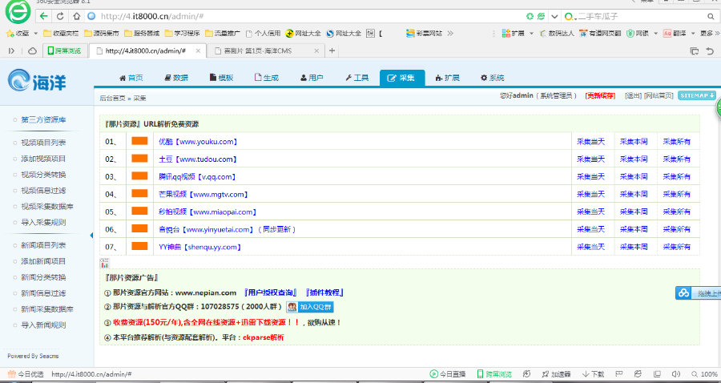Image resolution: width=721 pixels, height=383 pixels.
Task: Select 第三方资源库 in sidebar
Action: (43, 119)
